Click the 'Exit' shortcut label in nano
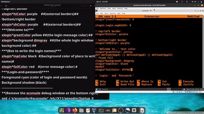The image size is (204, 114). point(103,85)
